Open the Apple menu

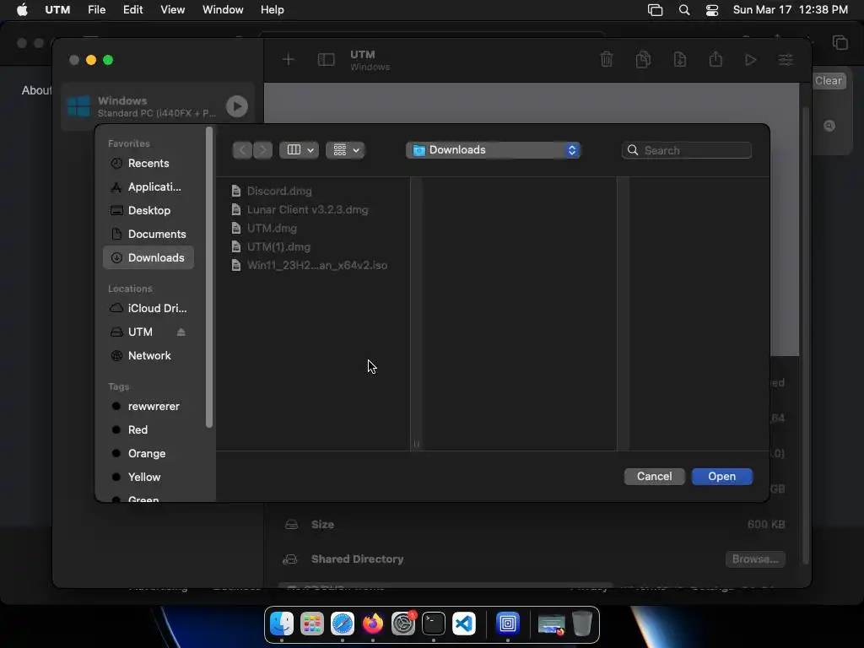pos(22,10)
